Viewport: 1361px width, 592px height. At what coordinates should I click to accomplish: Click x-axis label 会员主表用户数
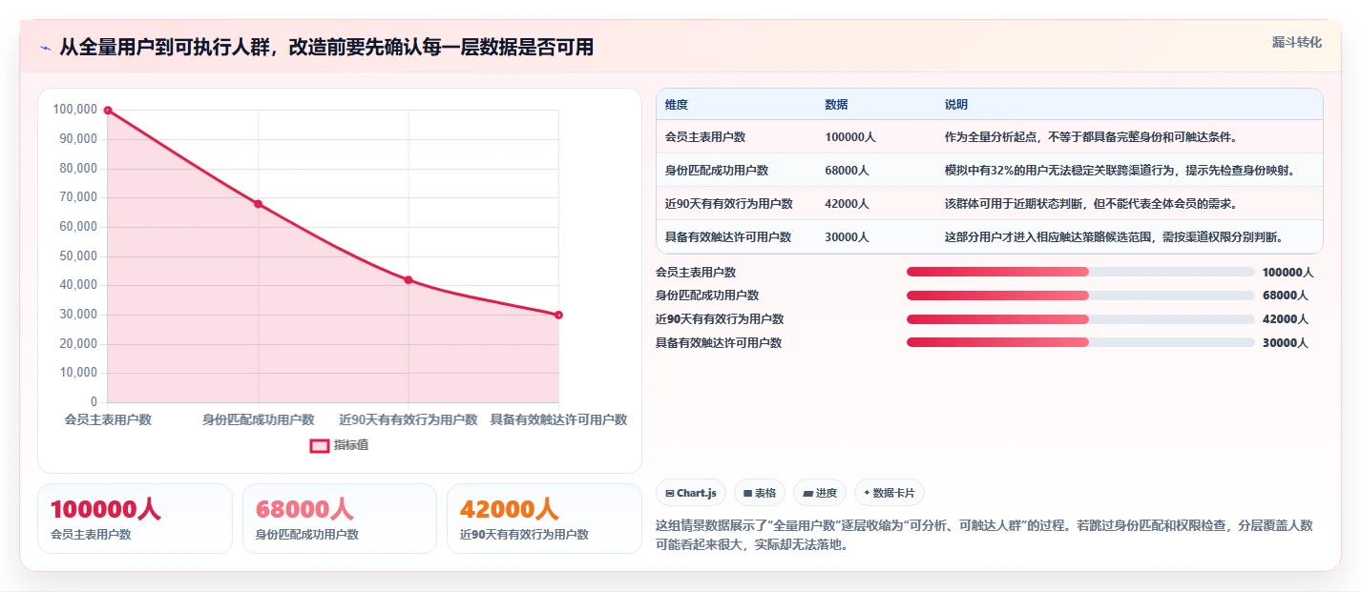coord(108,419)
